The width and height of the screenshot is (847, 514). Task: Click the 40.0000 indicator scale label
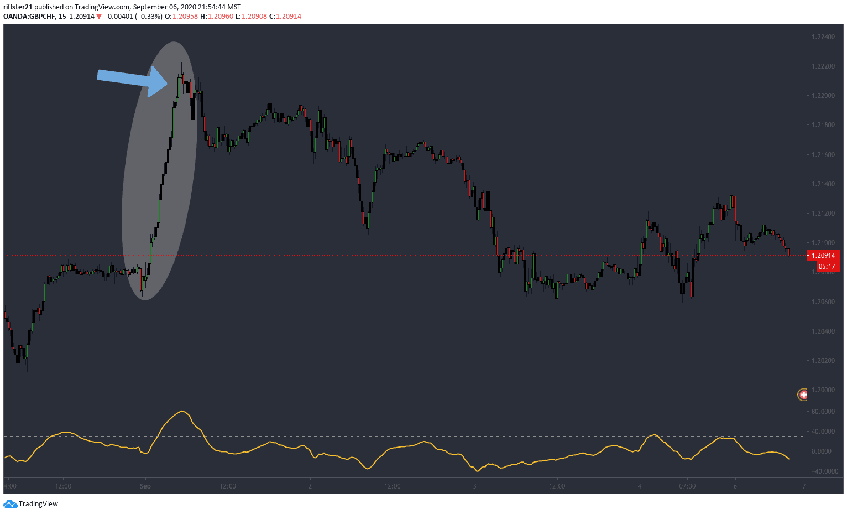tap(823, 432)
